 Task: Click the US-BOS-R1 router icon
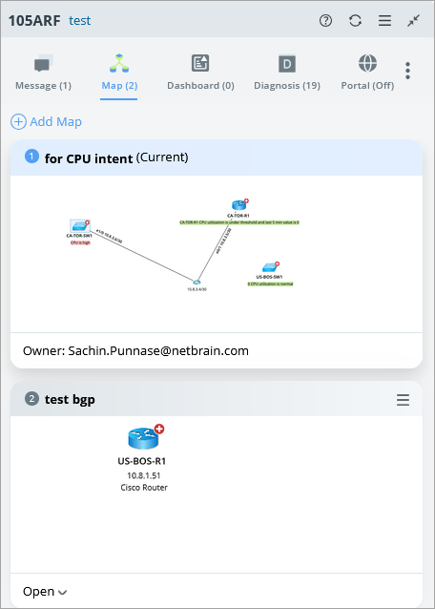[x=146, y=436]
